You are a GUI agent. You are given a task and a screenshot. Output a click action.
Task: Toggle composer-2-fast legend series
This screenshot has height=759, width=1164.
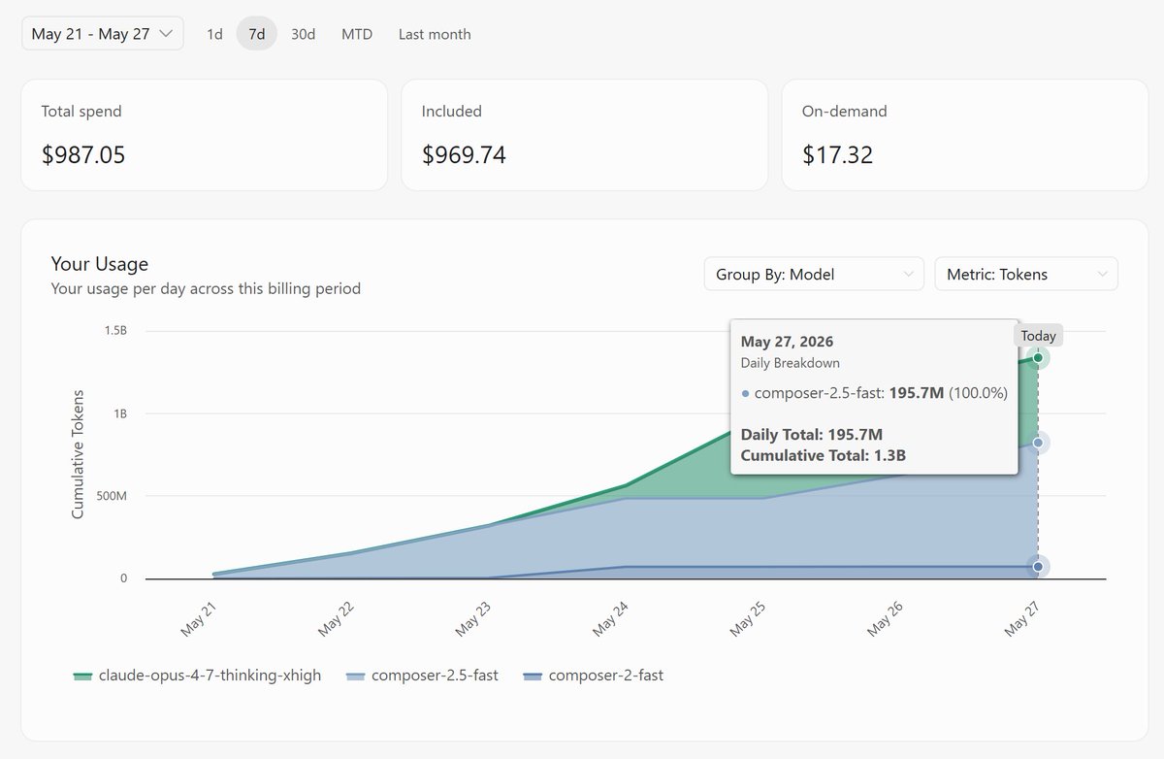pos(593,675)
